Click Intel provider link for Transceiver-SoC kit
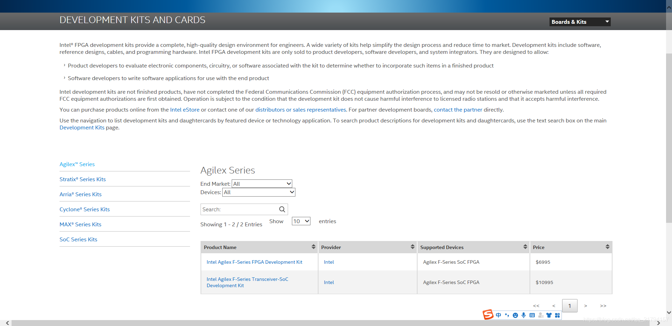 point(329,282)
